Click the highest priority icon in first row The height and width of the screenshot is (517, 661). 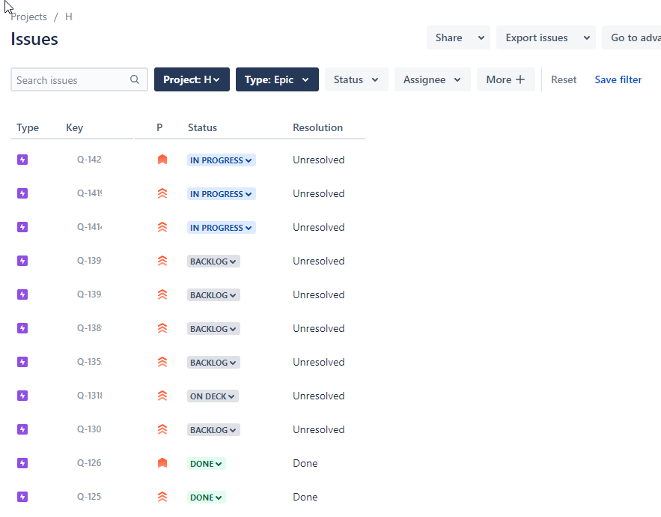[x=162, y=160]
